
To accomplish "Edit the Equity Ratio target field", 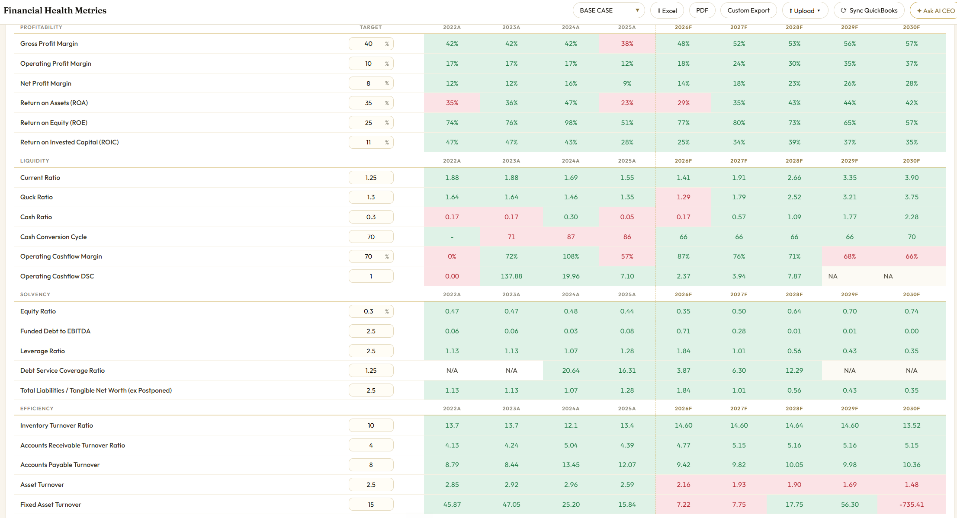I will (371, 311).
